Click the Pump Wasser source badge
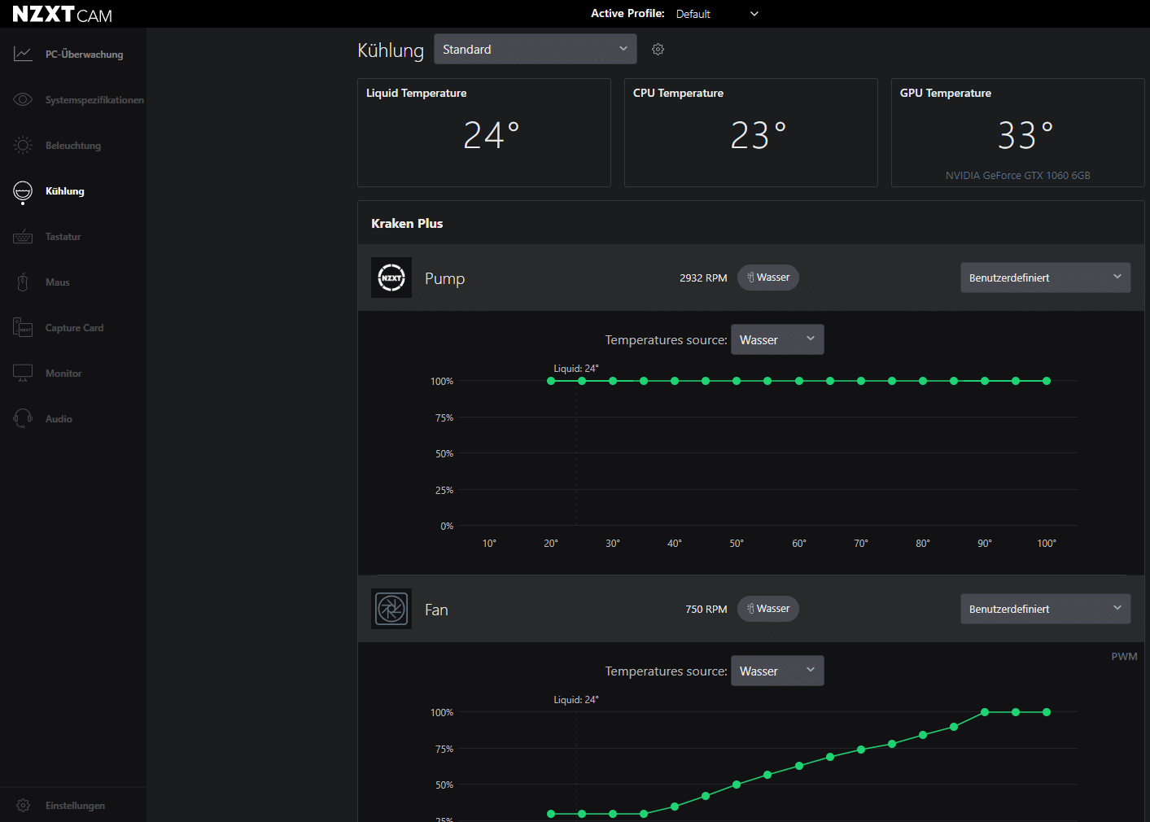 coord(767,278)
